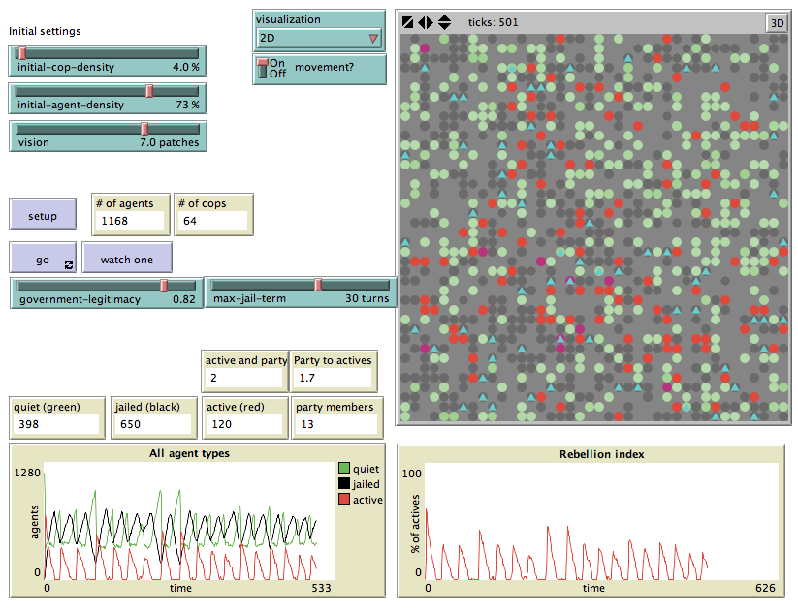The width and height of the screenshot is (798, 613).
Task: Click the vision slider handle
Action: [x=144, y=129]
